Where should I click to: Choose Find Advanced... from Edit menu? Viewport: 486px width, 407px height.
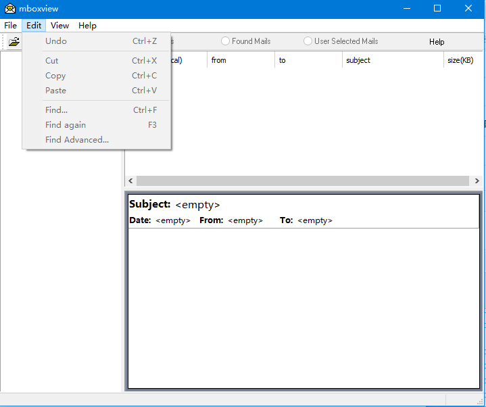pos(77,140)
